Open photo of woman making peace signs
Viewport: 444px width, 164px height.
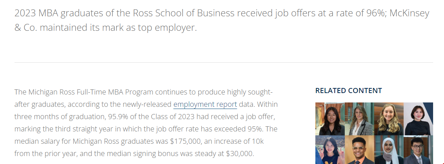(x=330, y=150)
